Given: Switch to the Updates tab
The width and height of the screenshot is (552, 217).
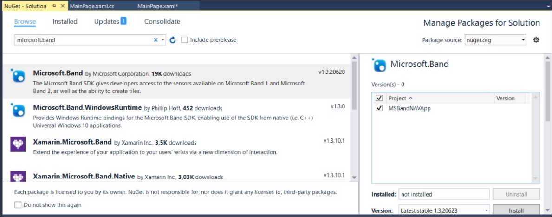Looking at the screenshot, I should [x=106, y=21].
